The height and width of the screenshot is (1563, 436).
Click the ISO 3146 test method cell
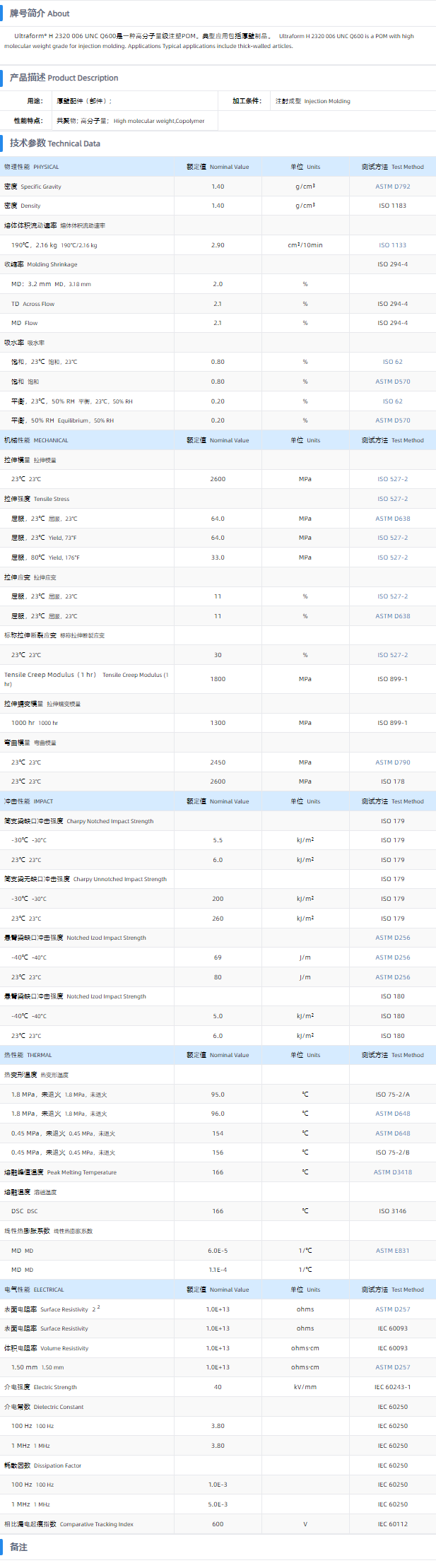coord(392,1211)
